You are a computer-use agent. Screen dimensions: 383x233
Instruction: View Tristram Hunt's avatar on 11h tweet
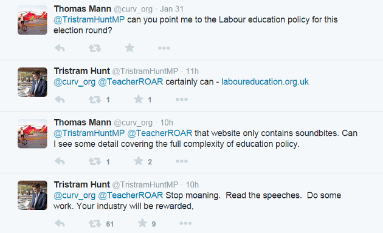[32, 82]
